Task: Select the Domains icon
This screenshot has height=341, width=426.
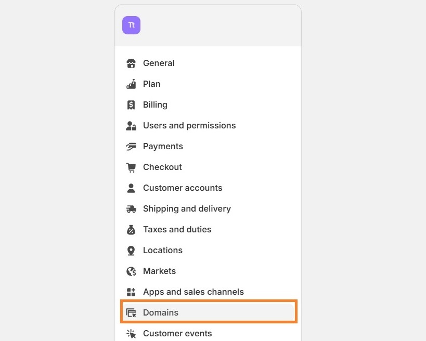Action: (x=131, y=312)
